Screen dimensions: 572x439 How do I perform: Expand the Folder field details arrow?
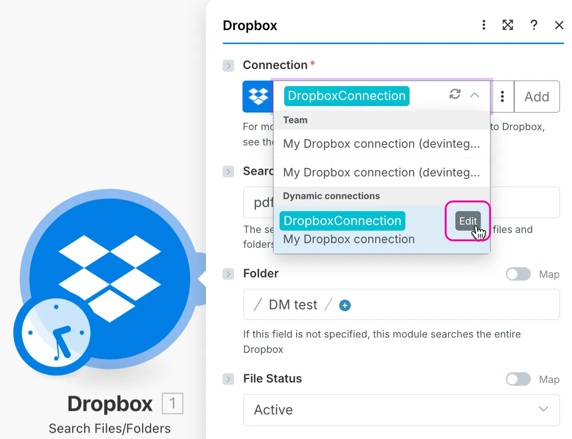pyautogui.click(x=228, y=274)
